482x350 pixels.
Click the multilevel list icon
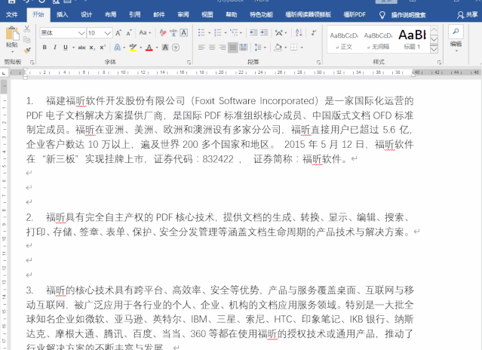click(x=234, y=32)
